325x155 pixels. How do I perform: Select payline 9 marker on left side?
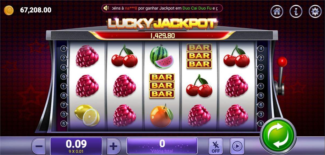point(64,77)
